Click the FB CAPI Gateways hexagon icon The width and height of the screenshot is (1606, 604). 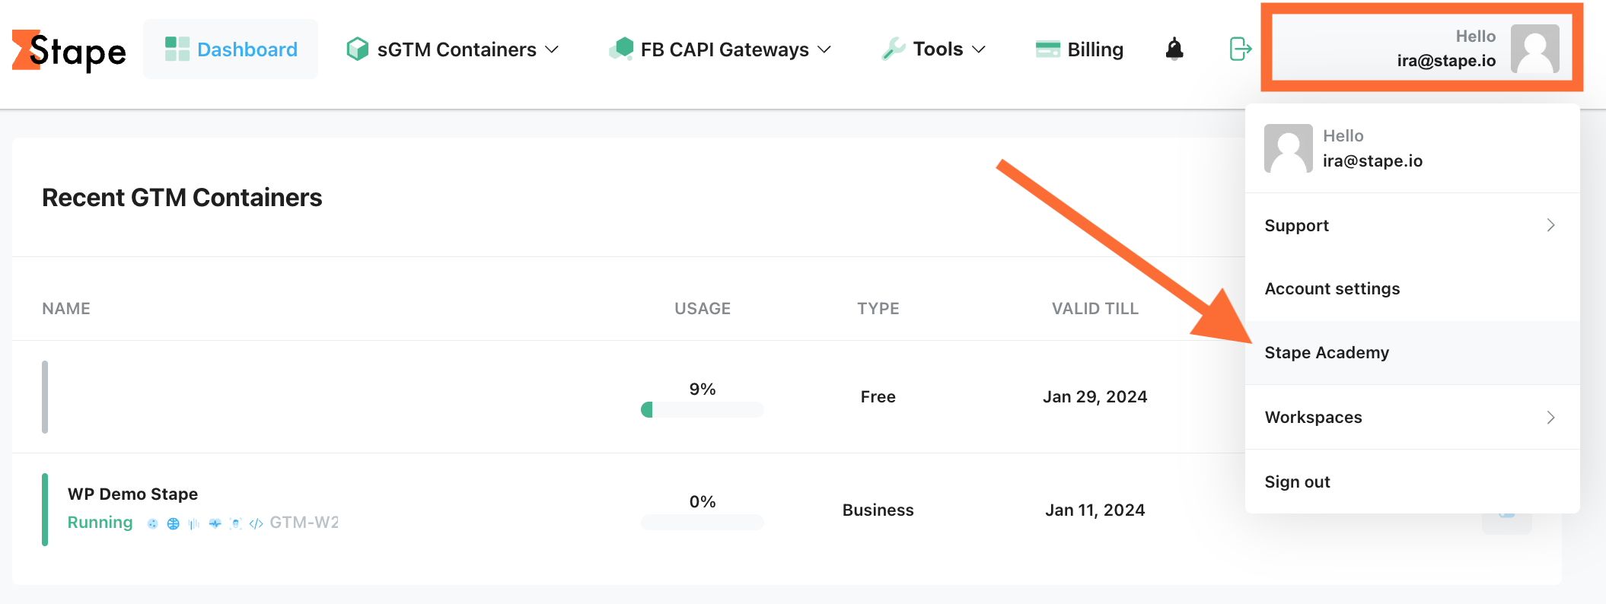coord(622,49)
